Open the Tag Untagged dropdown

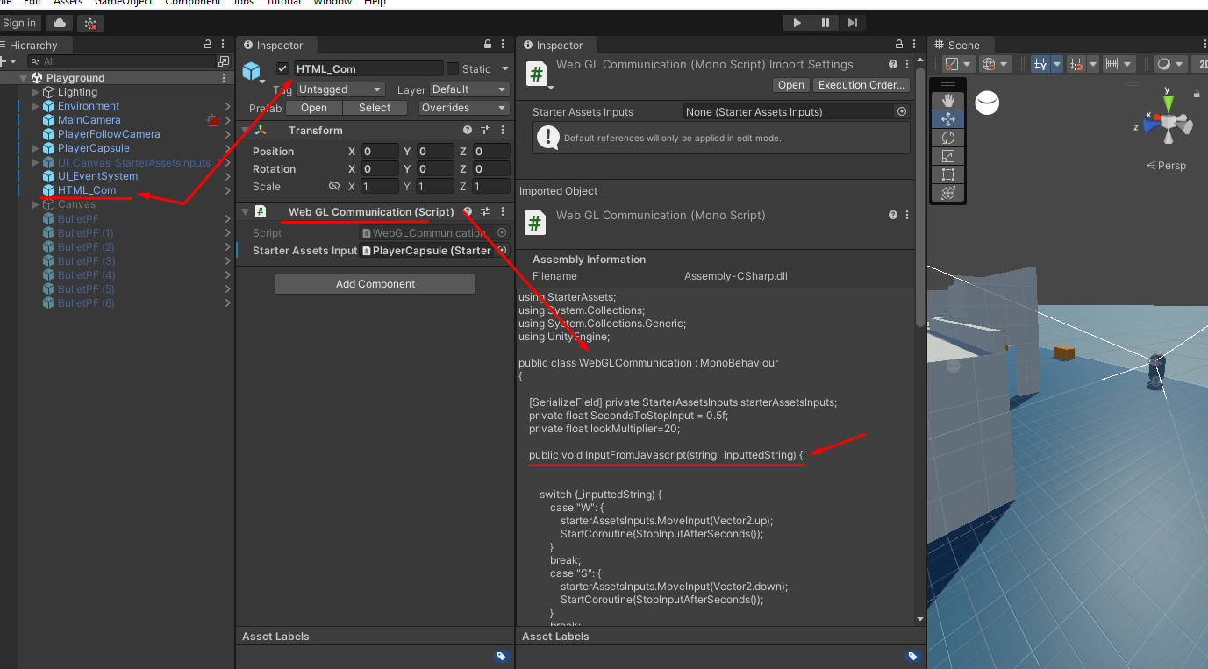pos(340,89)
